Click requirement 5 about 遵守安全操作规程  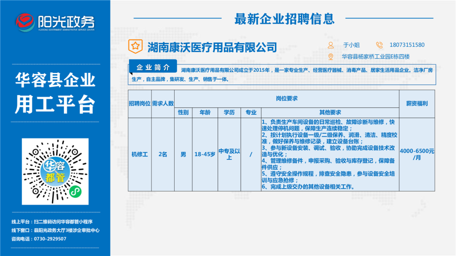point(328,177)
